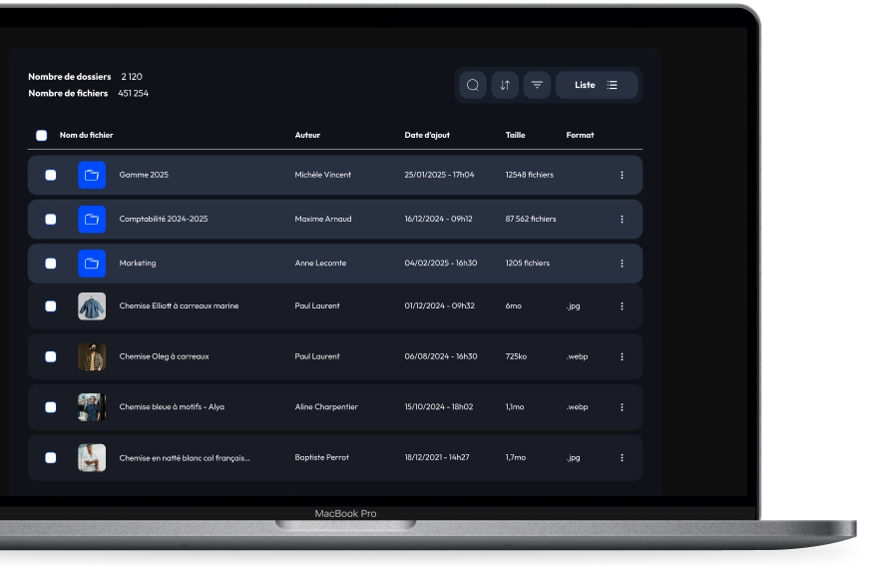Open the Comptabilité 2024-2025 folder icon
This screenshot has height=570, width=871.
pyautogui.click(x=92, y=220)
